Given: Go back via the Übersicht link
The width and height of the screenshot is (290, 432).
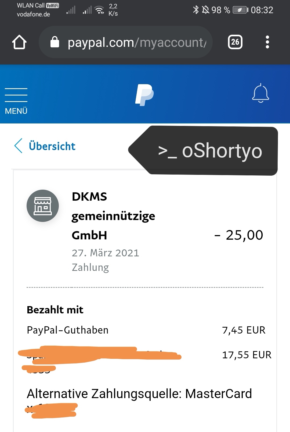Looking at the screenshot, I should (52, 146).
